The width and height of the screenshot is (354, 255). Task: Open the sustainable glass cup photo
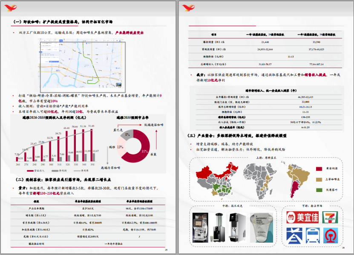point(262,227)
